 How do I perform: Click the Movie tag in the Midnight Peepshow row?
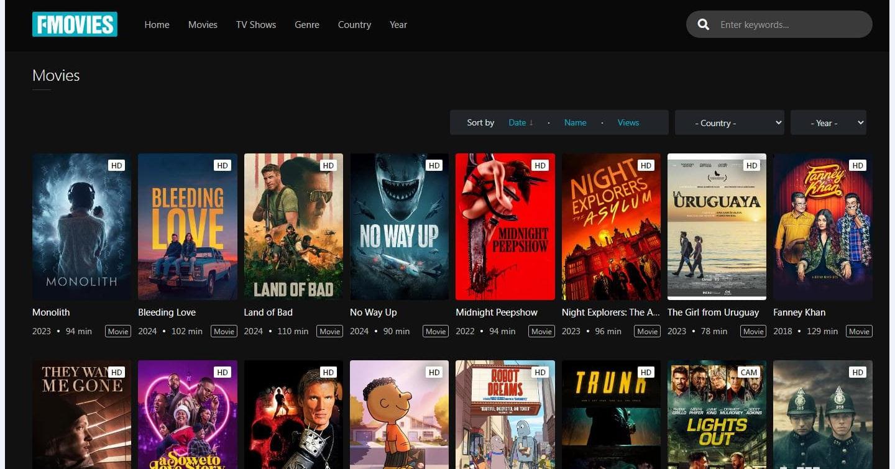[x=542, y=331]
